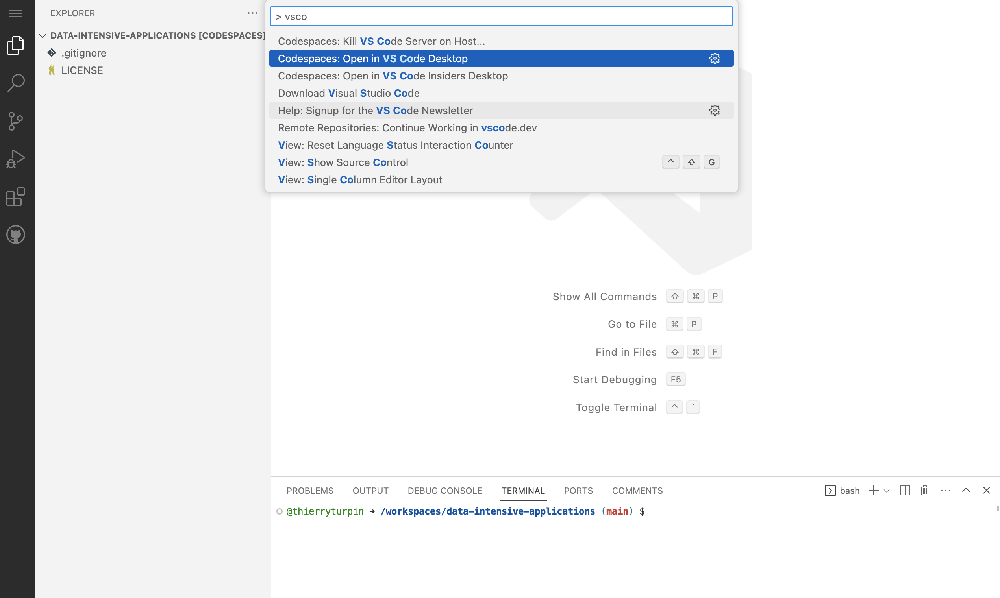Select View: Show Source Control command
The image size is (1000, 598).
coord(343,162)
